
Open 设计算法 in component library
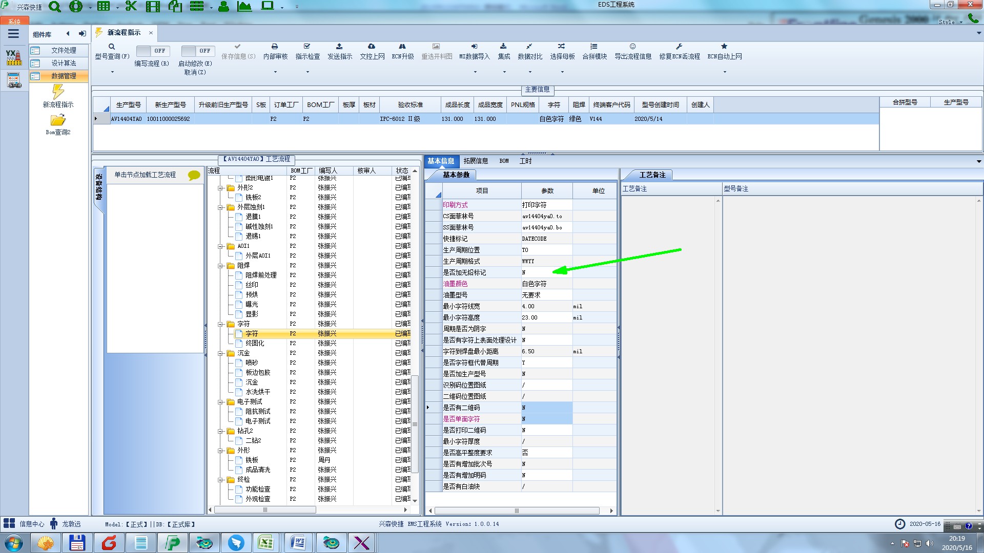(x=58, y=63)
